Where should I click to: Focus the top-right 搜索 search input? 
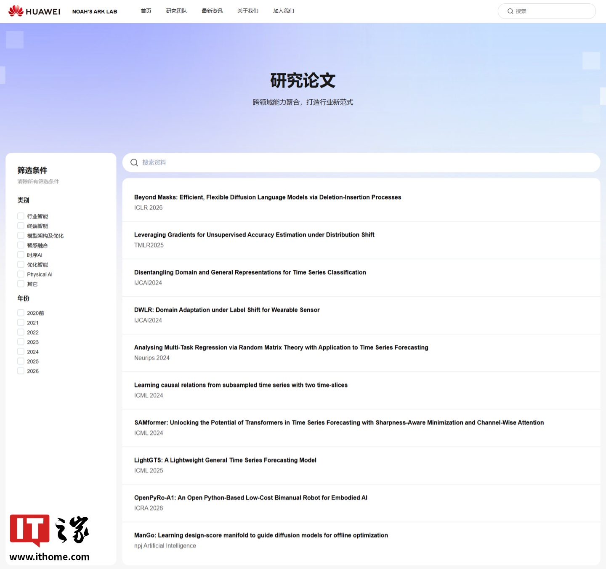551,11
